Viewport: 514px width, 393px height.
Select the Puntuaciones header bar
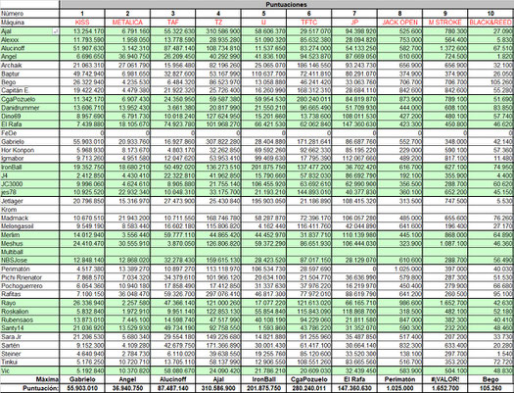pos(287,5)
